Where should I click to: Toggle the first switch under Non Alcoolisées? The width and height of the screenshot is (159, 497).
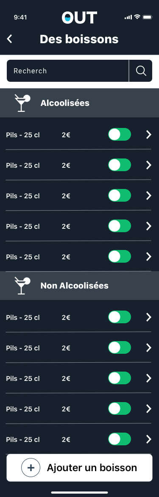click(x=119, y=317)
